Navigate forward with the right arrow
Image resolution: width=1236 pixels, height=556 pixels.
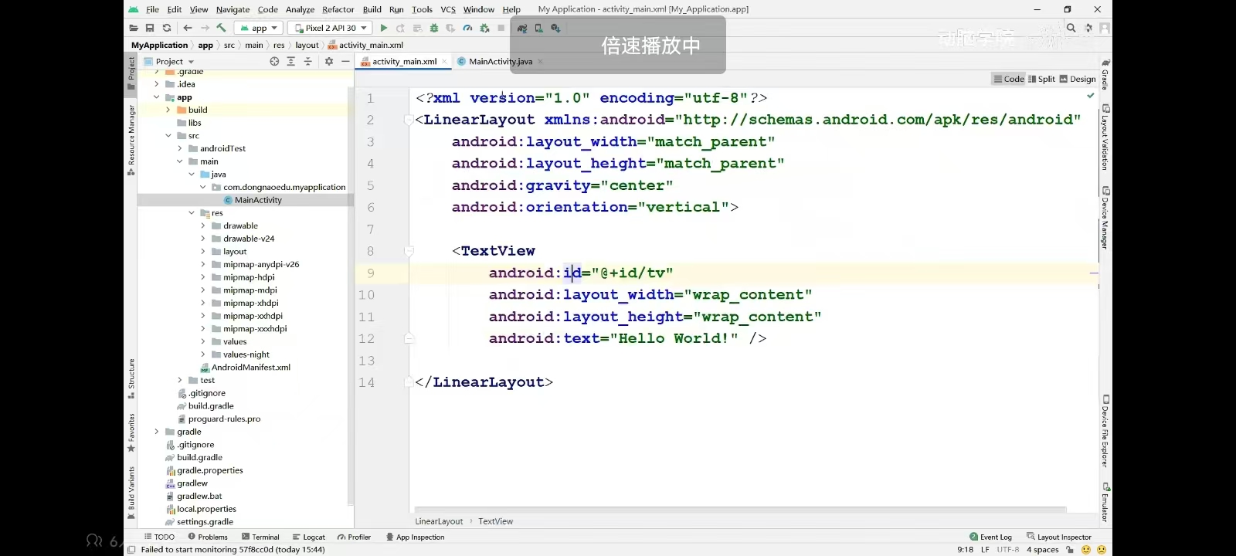205,28
